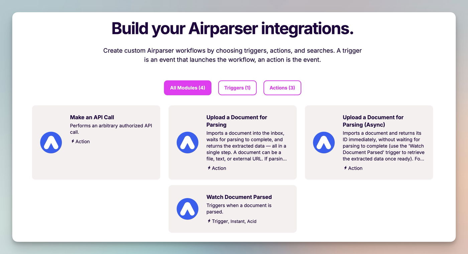The width and height of the screenshot is (468, 254).
Task: Click 'Triggers when a document is parsed.' description
Action: pyautogui.click(x=239, y=209)
